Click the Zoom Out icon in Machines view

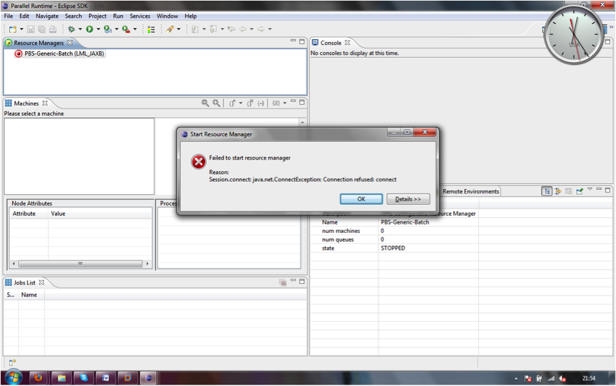coord(205,103)
